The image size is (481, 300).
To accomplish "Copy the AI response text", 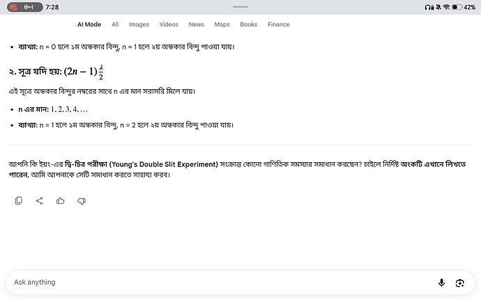I will (x=18, y=200).
